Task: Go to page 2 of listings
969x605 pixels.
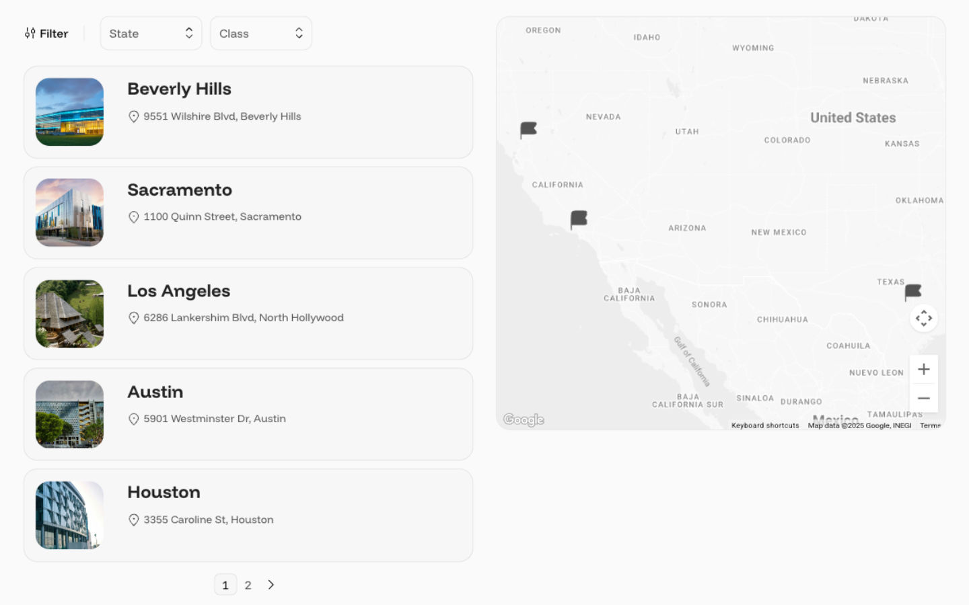Action: click(248, 586)
